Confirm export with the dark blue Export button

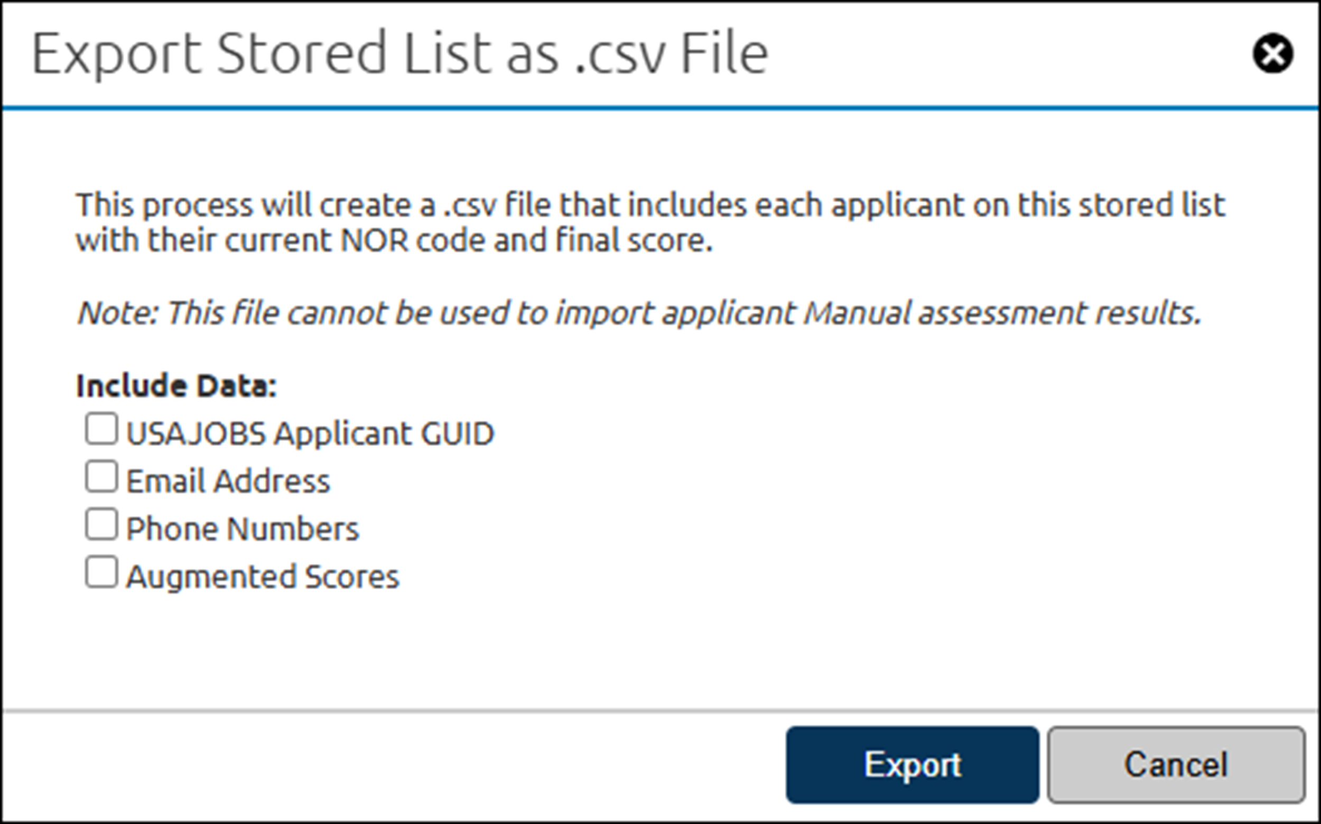pos(912,765)
